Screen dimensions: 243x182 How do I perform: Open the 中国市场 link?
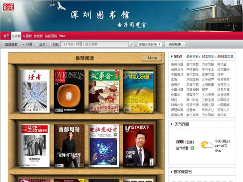(x=177, y=75)
